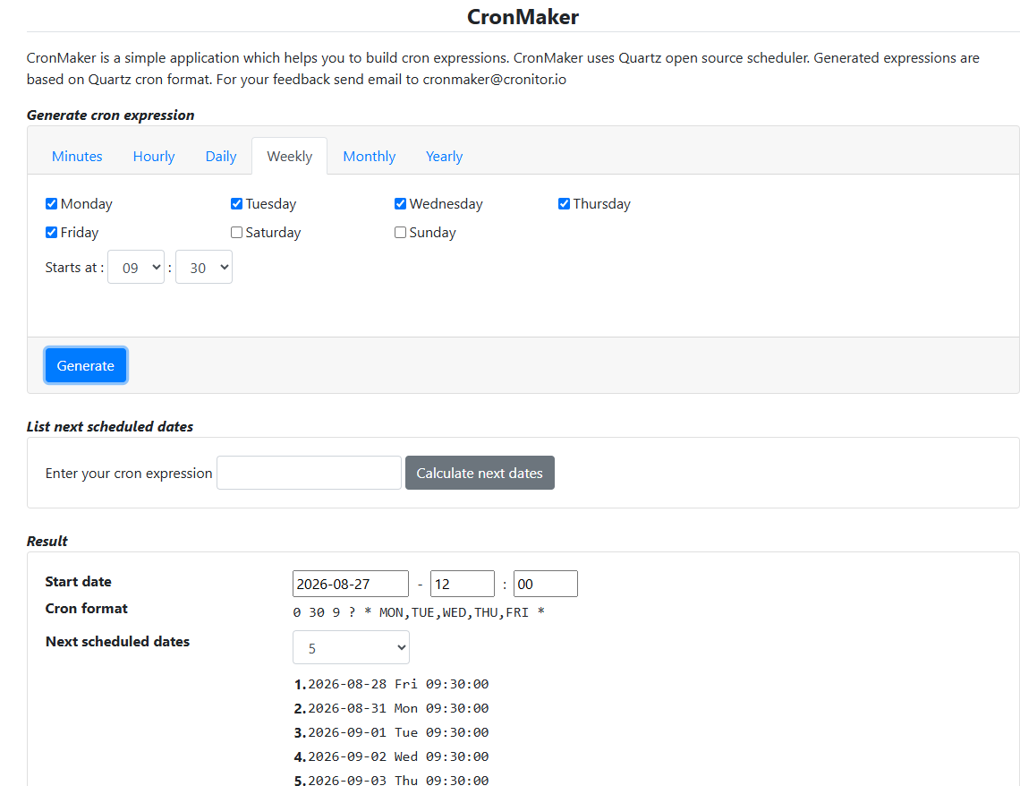Viewport: 1020px width, 786px height.
Task: Open the Yearly tab
Action: click(x=445, y=156)
